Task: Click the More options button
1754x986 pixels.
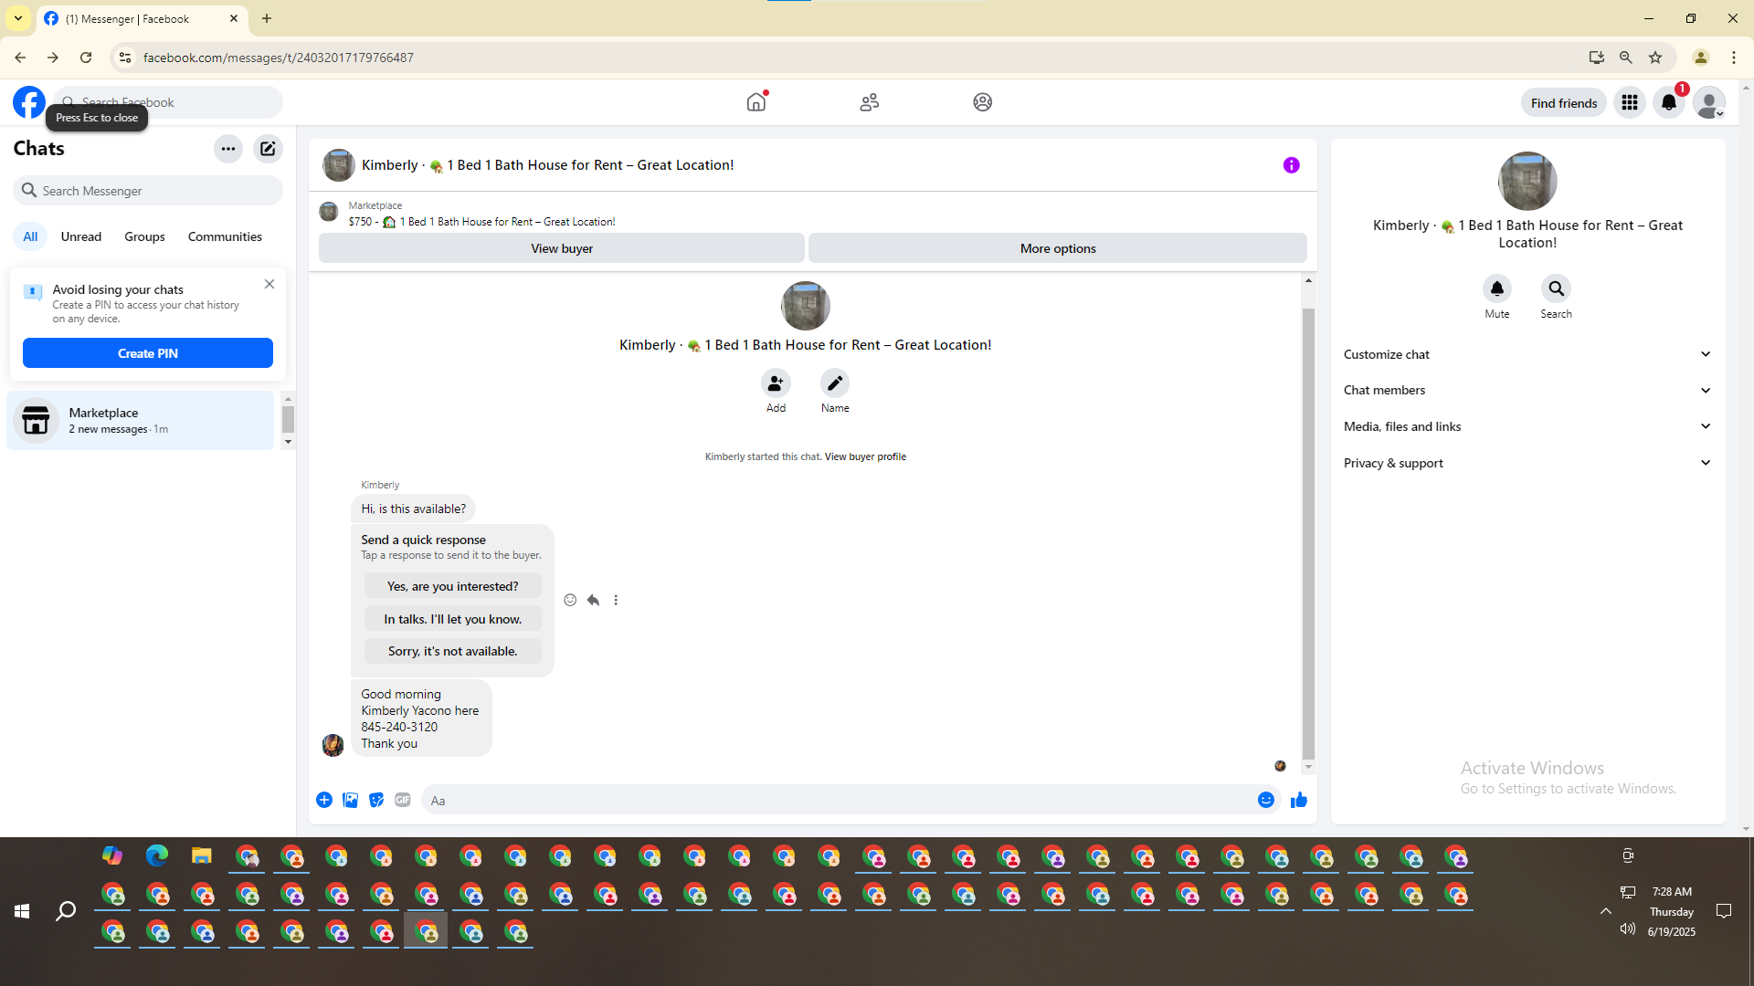Action: [1058, 248]
